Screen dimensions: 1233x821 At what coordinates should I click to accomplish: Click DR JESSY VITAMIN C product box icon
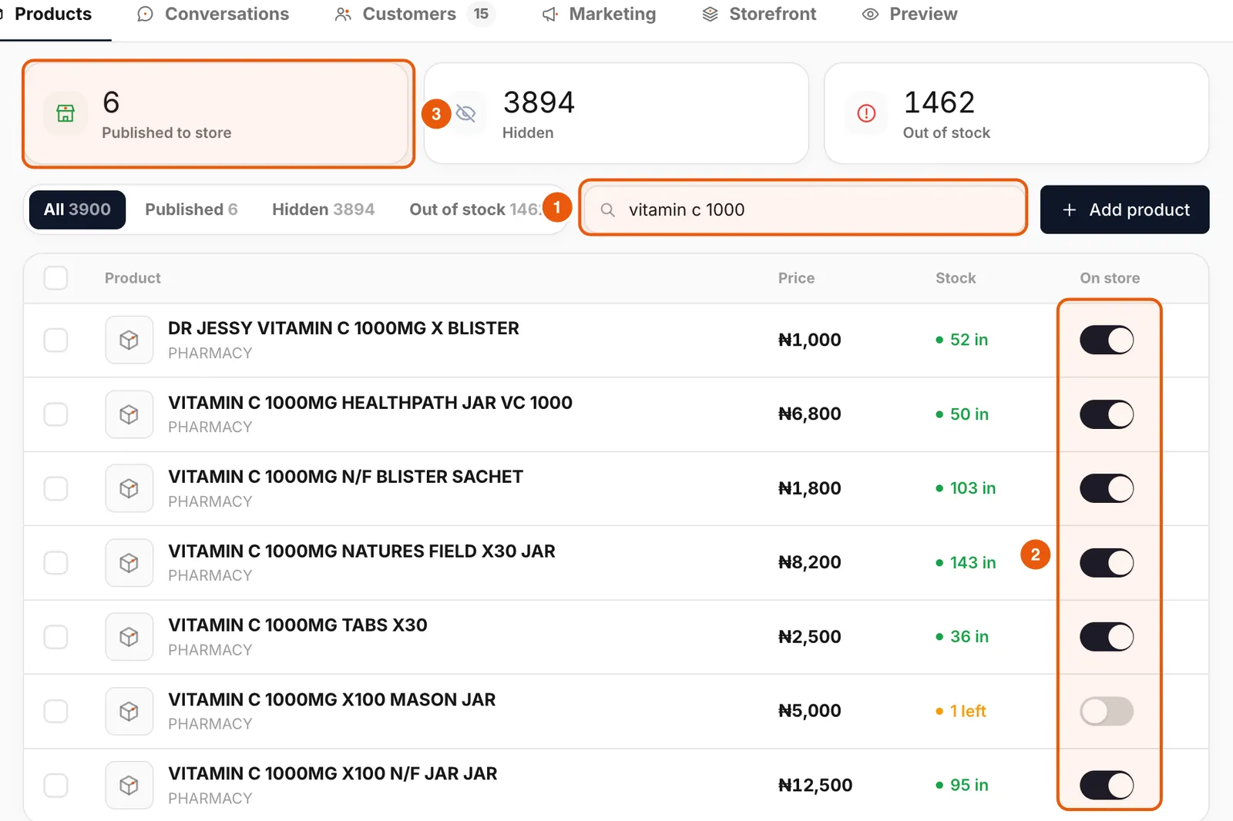(129, 340)
